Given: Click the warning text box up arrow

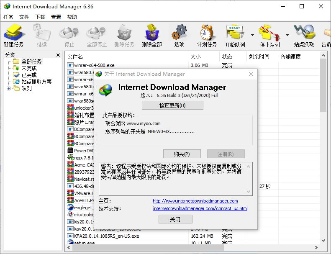Looking at the screenshot, I should [x=249, y=167].
